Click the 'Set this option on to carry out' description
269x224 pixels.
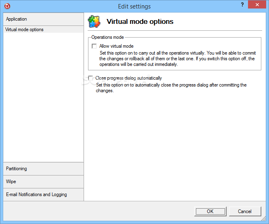point(178,59)
